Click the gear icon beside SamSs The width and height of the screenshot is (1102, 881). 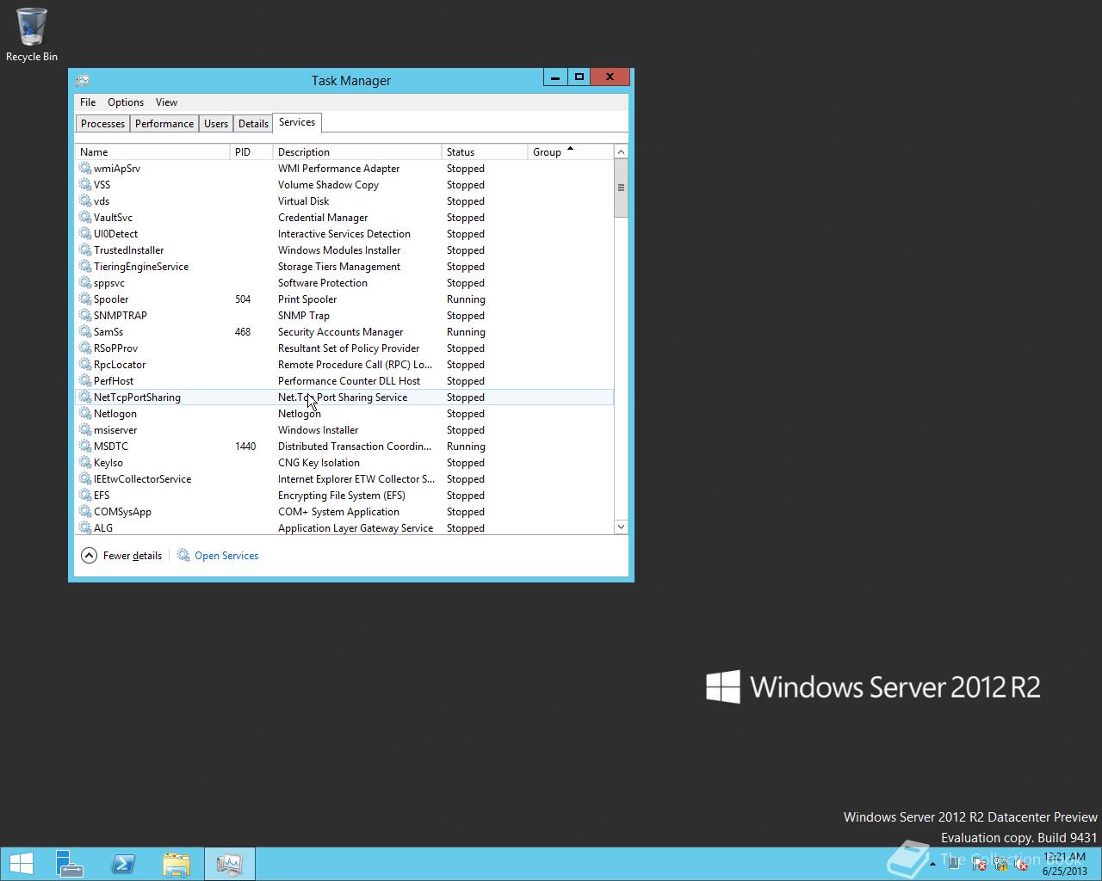coord(85,332)
